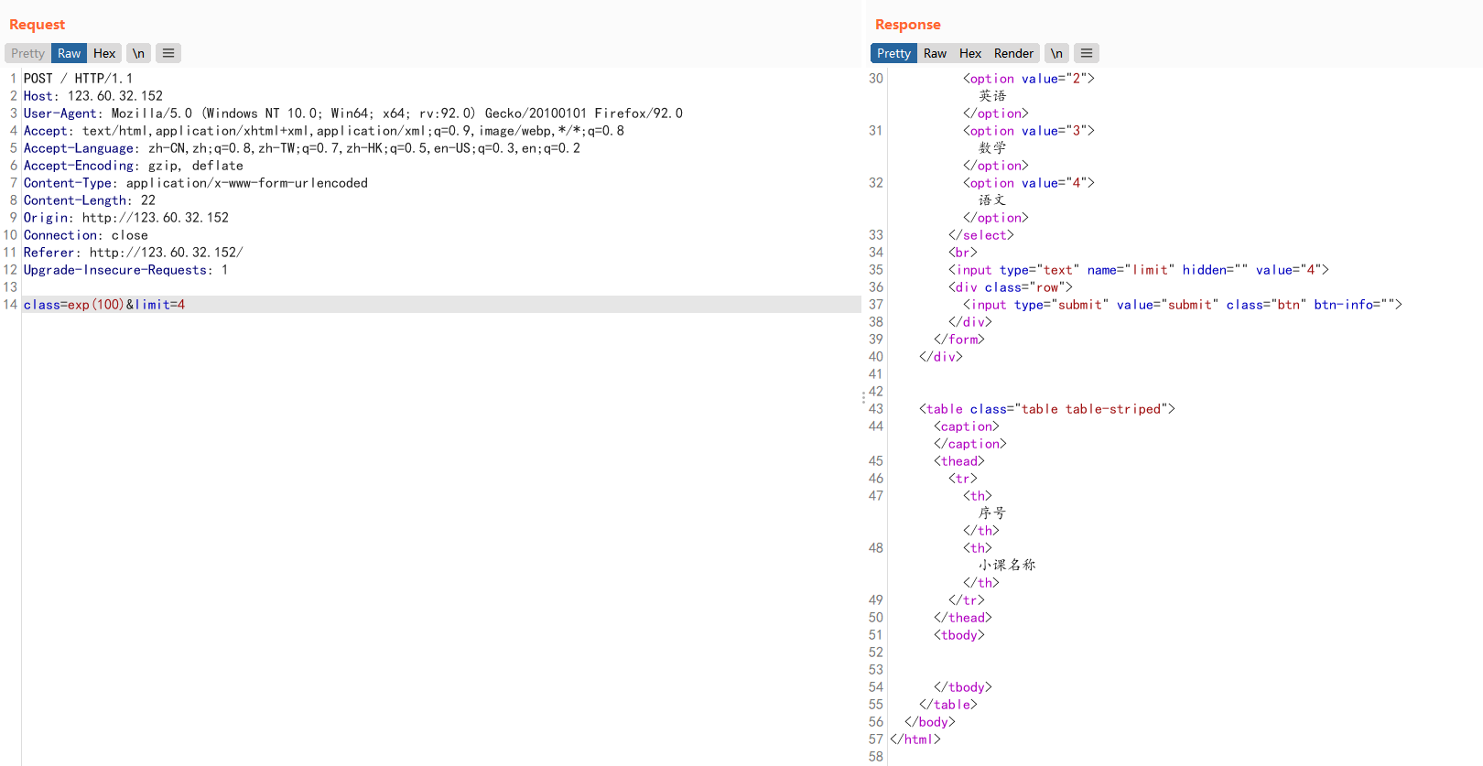Click the closing </table> tag line

(948, 705)
